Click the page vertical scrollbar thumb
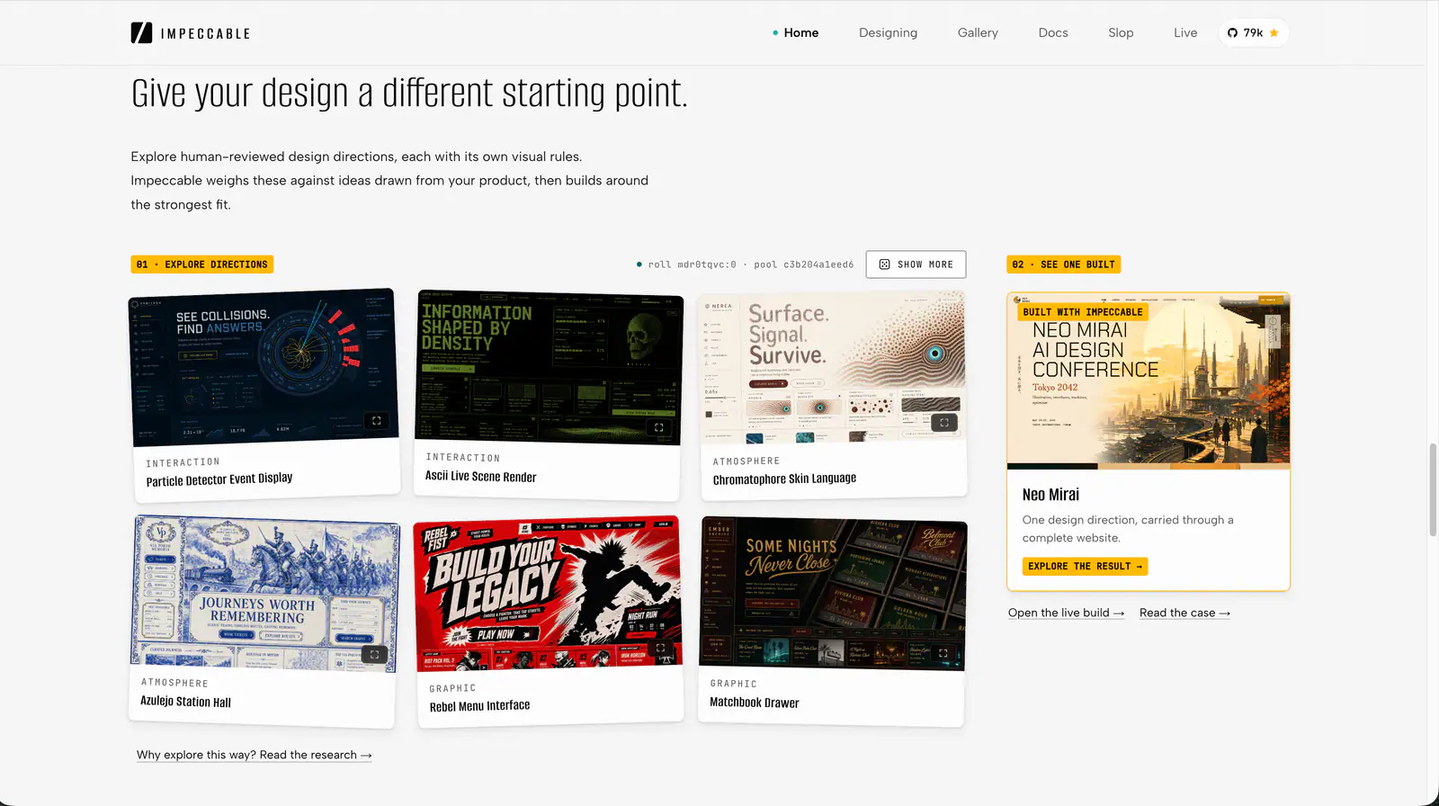This screenshot has height=806, width=1439. [1433, 490]
